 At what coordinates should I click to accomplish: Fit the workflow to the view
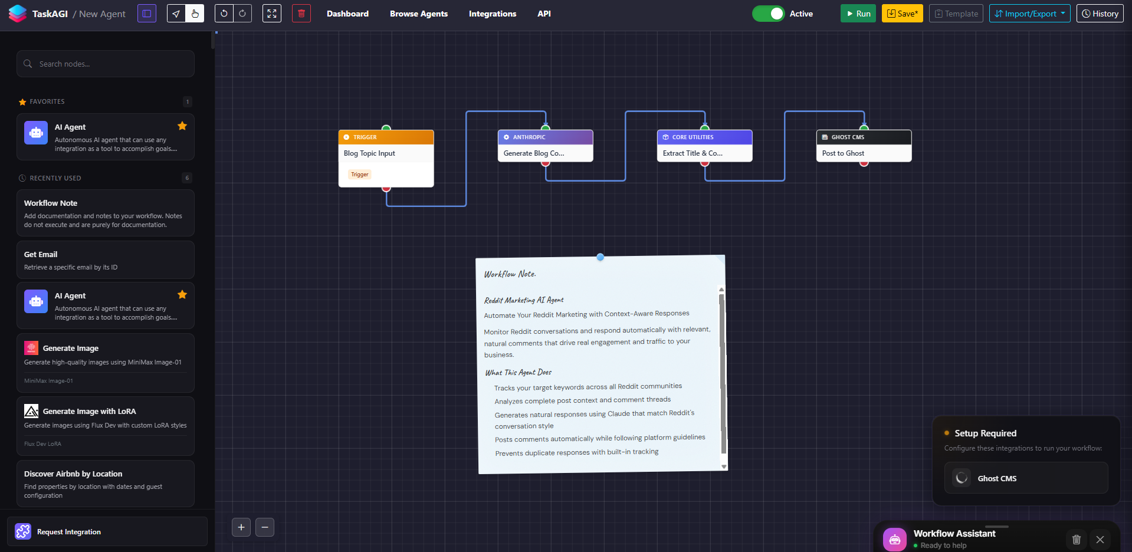coord(271,13)
